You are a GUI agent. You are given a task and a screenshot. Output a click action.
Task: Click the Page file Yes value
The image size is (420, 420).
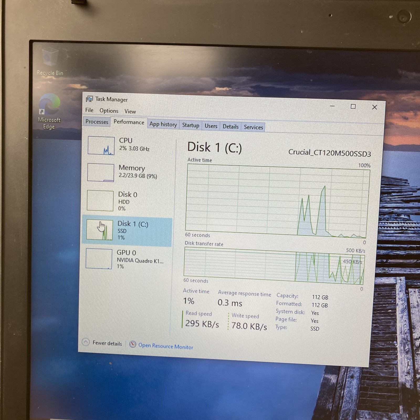tap(314, 321)
